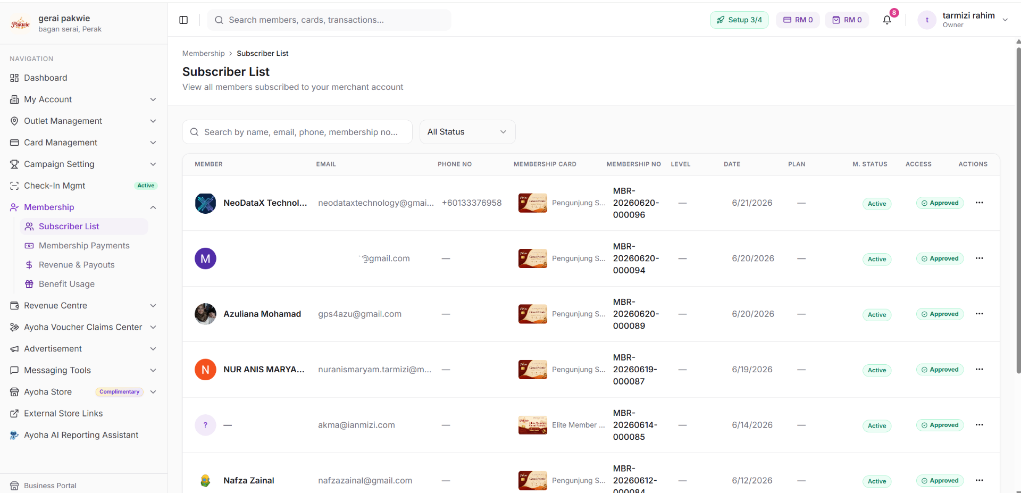Screen dimensions: 1021x493
Task: Click the Revenue & Payouts dollar icon
Action: point(29,265)
